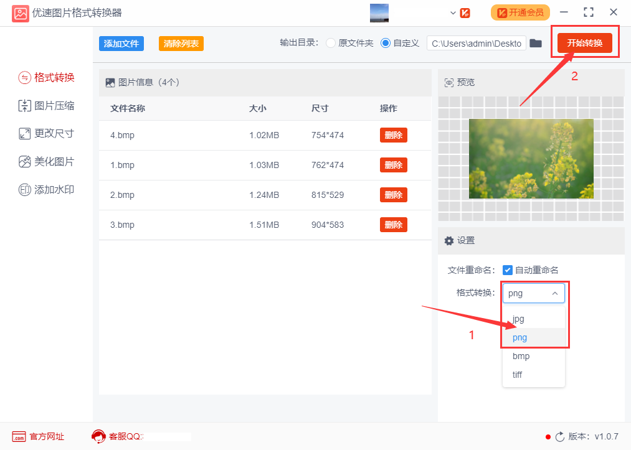
Task: Collapse the format dropdown with the chevron
Action: point(554,293)
